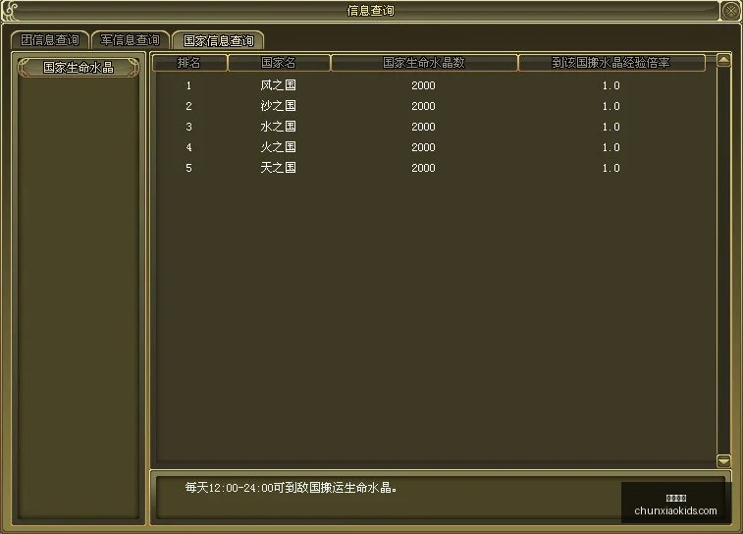
Task: Click the 1.0 multiplier for 天之国
Action: [610, 168]
